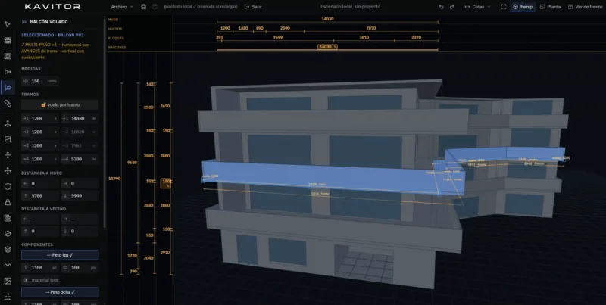Select the trapezoid weight tool icon
Image resolution: width=606 pixels, height=305 pixels.
pyautogui.click(x=8, y=202)
